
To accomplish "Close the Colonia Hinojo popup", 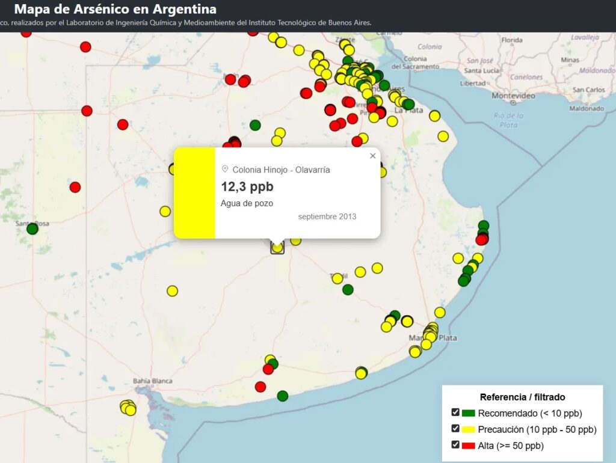I will tap(373, 156).
